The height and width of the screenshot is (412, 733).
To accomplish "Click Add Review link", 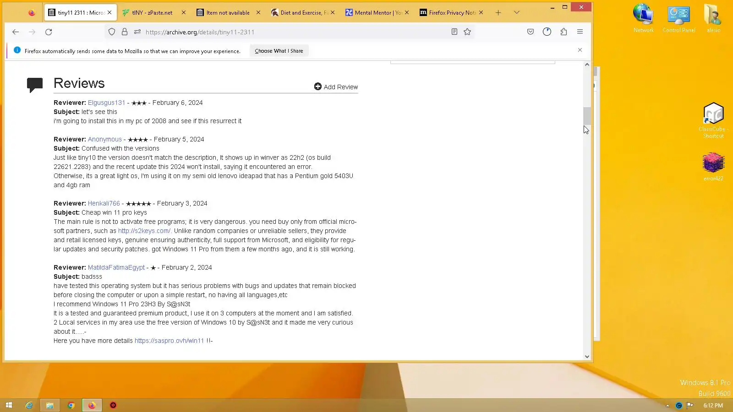I will pyautogui.click(x=336, y=87).
